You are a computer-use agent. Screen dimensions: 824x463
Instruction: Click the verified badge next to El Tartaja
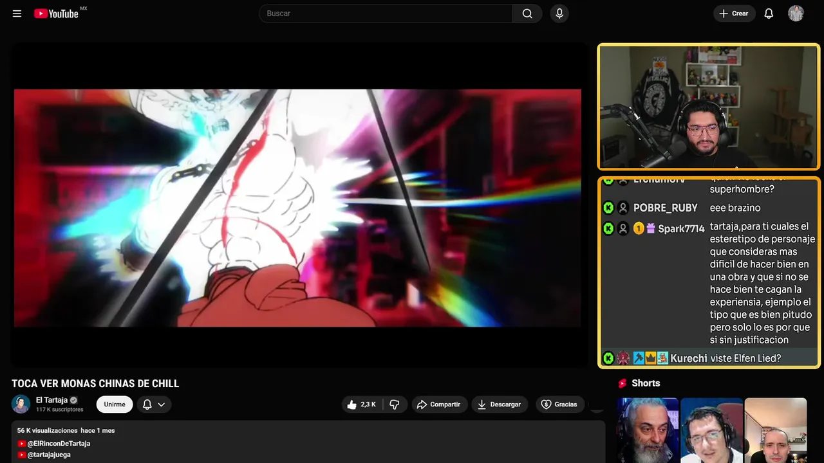click(x=73, y=400)
